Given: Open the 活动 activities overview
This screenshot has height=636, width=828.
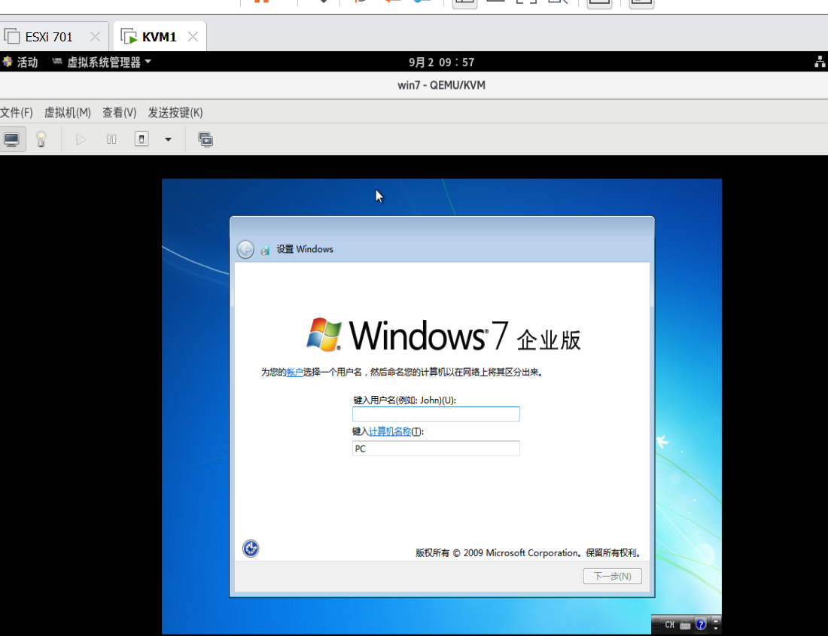Looking at the screenshot, I should [x=20, y=62].
